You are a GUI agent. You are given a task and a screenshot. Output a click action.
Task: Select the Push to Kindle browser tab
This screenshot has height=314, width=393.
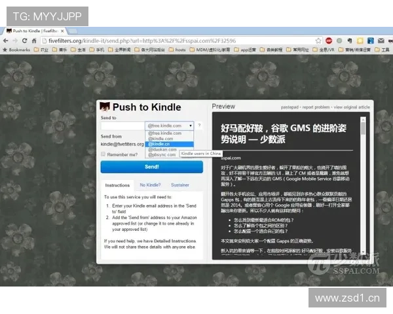tap(35, 31)
